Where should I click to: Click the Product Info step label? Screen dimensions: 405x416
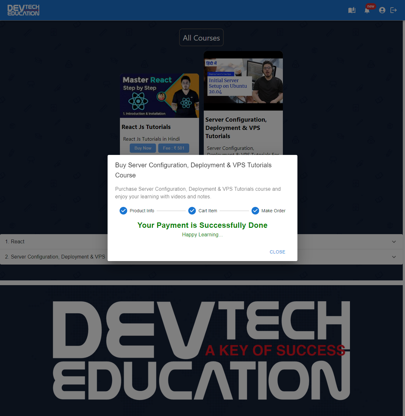tap(142, 211)
